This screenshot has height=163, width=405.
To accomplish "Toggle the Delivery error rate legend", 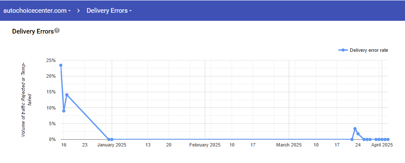I will point(363,50).
